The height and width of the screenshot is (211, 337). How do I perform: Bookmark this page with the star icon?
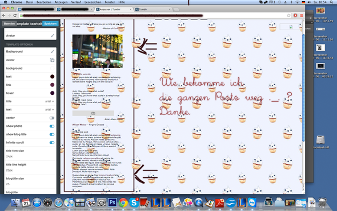[288, 15]
